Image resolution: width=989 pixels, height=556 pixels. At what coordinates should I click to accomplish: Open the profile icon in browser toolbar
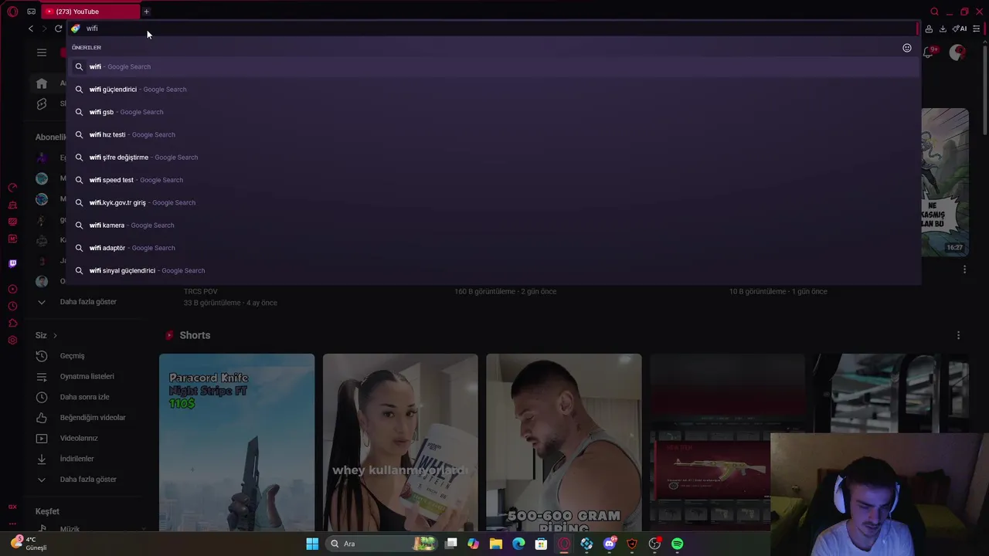point(929,29)
